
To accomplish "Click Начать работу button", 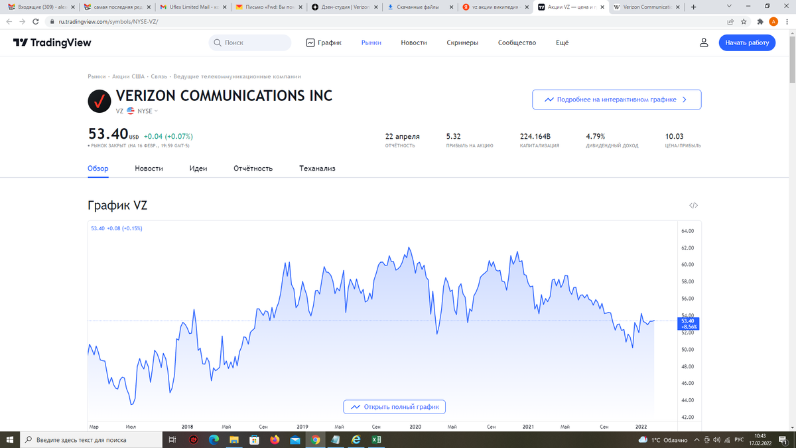I will (x=747, y=42).
